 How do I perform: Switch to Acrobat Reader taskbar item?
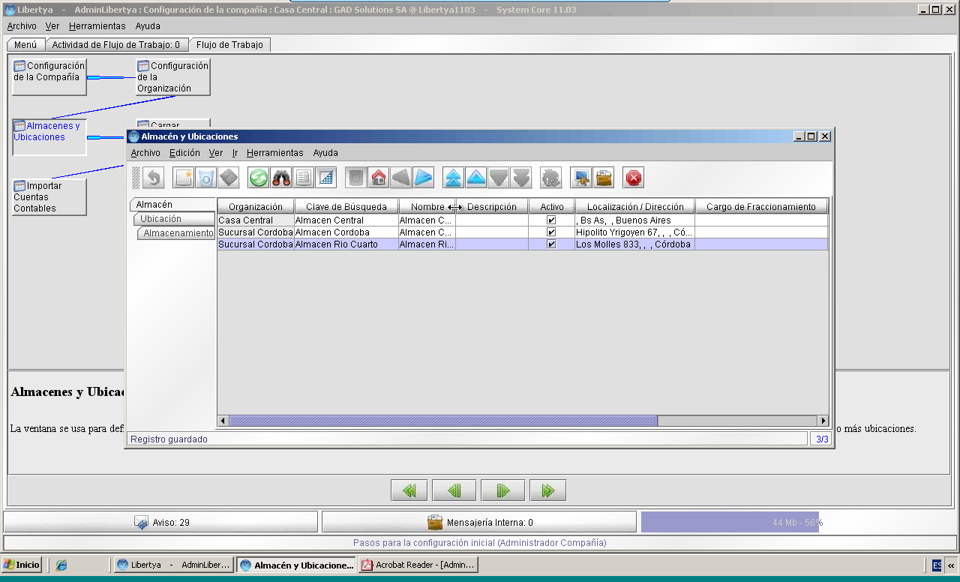418,565
